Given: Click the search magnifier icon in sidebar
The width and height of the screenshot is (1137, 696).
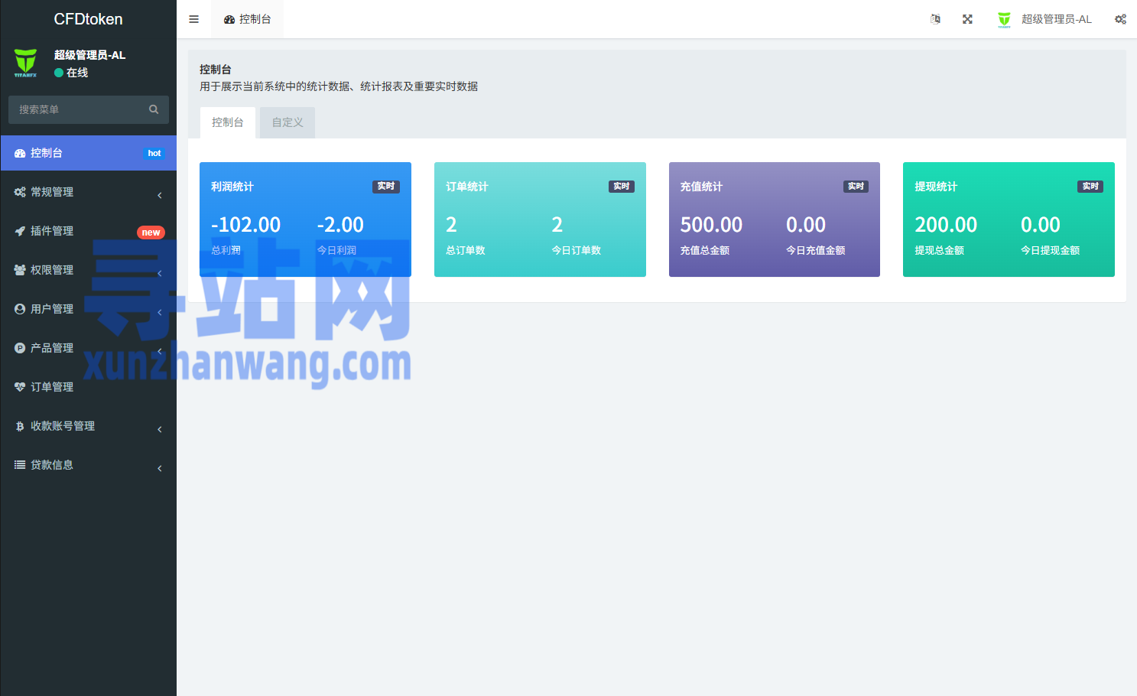Looking at the screenshot, I should point(154,109).
